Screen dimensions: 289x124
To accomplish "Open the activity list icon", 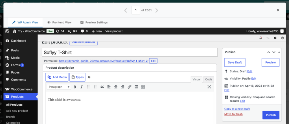I will click(268, 38).
